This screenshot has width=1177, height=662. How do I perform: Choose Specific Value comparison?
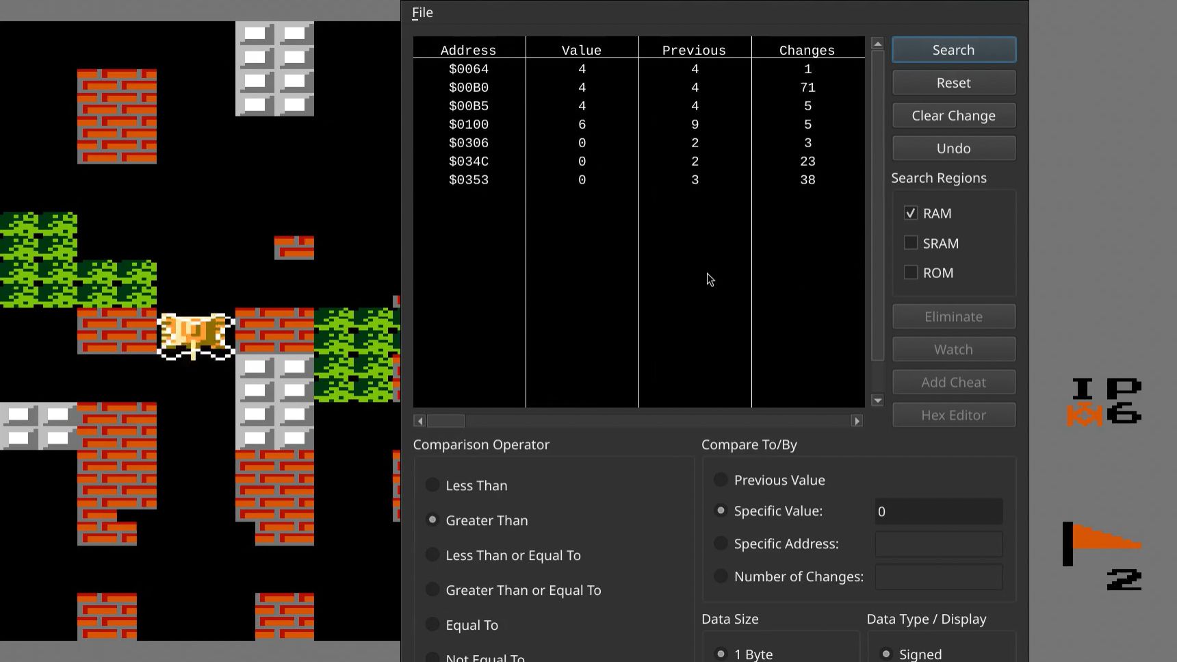pos(721,511)
